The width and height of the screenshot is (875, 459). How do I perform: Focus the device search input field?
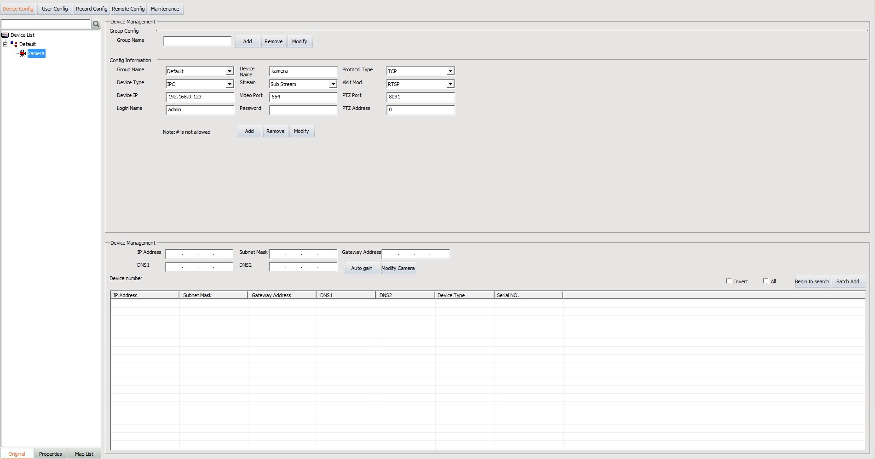46,24
